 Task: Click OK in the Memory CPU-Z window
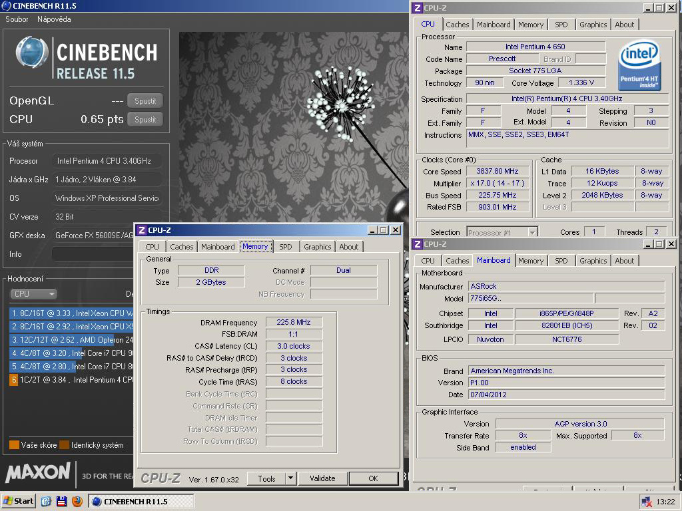[373, 478]
